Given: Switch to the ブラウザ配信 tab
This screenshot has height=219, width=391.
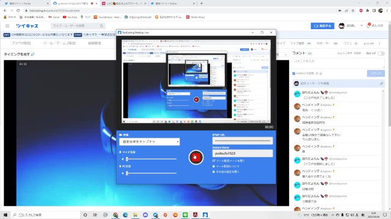Looking at the screenshot, I should click(x=21, y=43).
